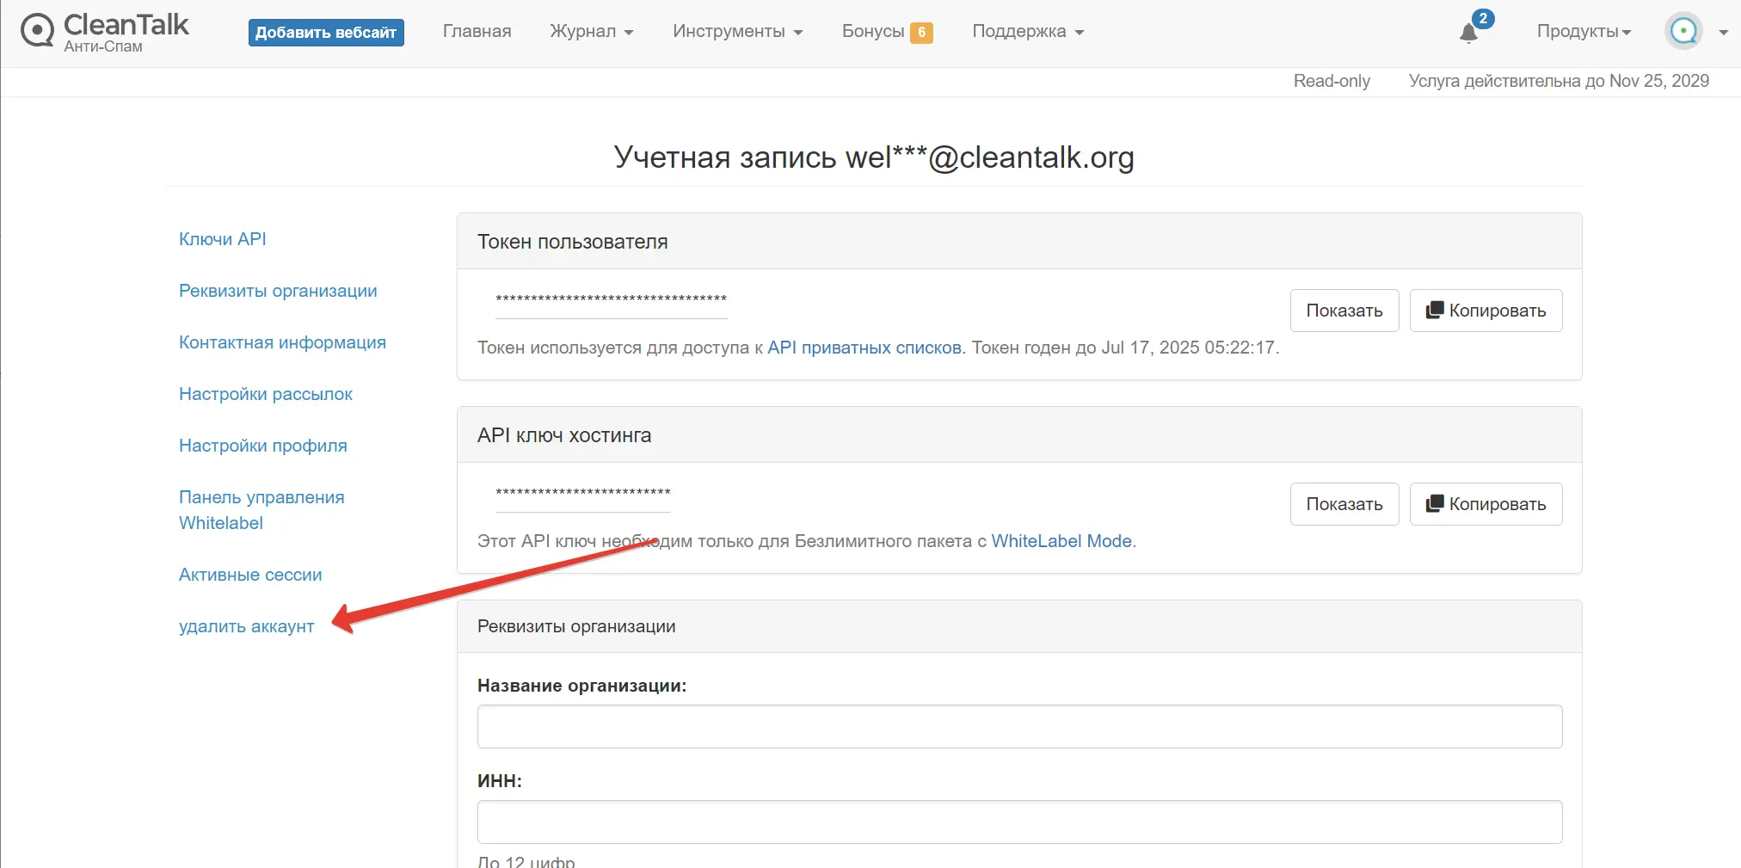Focus the ИНН input field

tap(1019, 822)
